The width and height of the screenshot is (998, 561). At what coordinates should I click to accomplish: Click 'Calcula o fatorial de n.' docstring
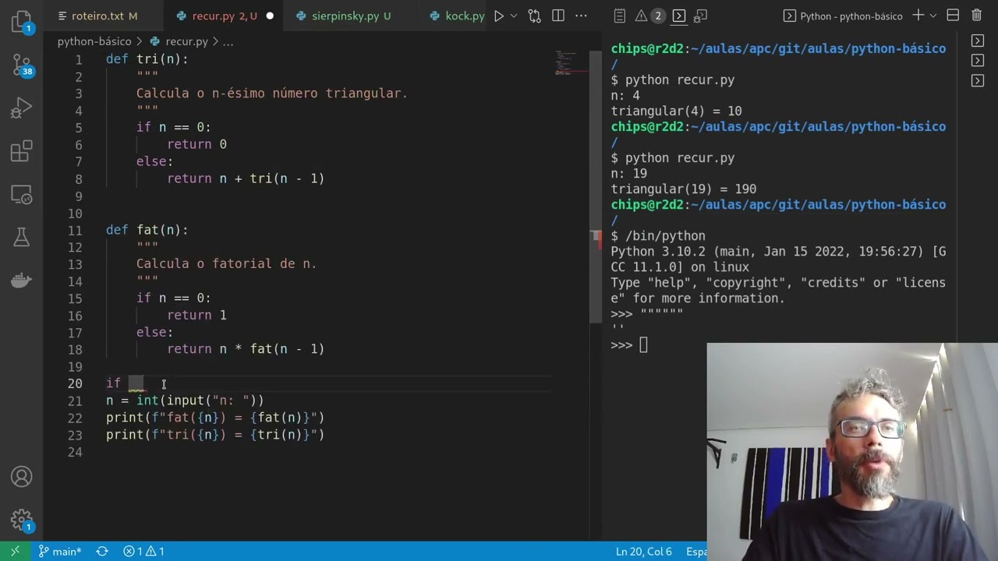coord(227,264)
